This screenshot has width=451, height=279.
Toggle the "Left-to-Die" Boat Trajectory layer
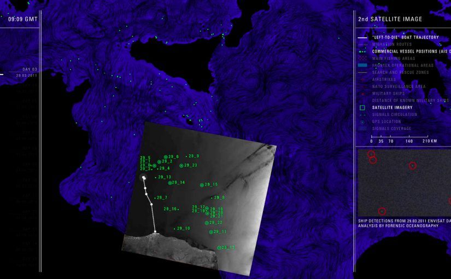tap(406, 37)
